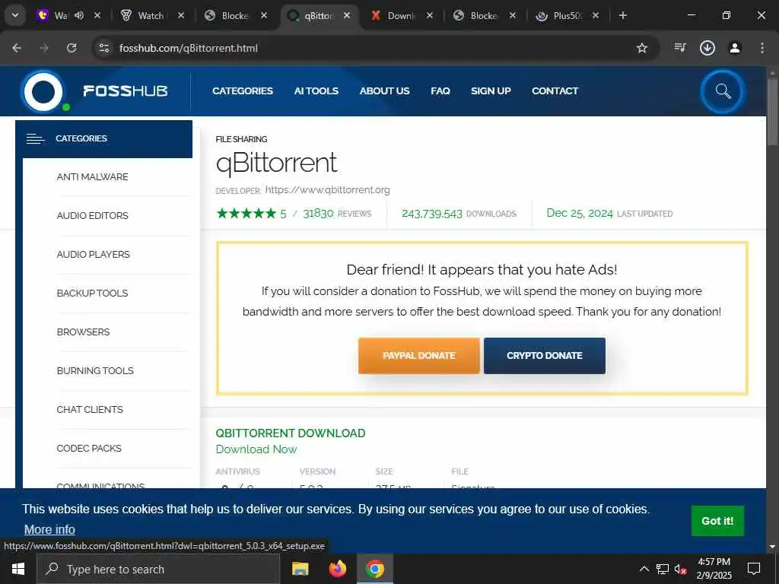Open the taskbar clock and date
779x584 pixels.
pos(714,569)
